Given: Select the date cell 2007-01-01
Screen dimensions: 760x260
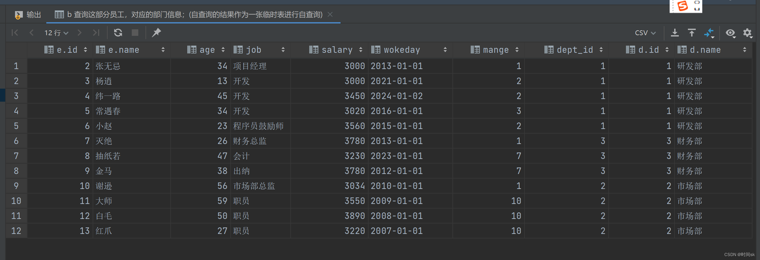Looking at the screenshot, I should click(x=410, y=231).
